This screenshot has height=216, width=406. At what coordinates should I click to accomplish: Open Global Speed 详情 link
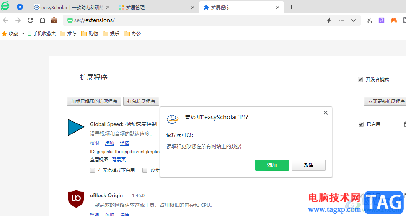point(124,143)
